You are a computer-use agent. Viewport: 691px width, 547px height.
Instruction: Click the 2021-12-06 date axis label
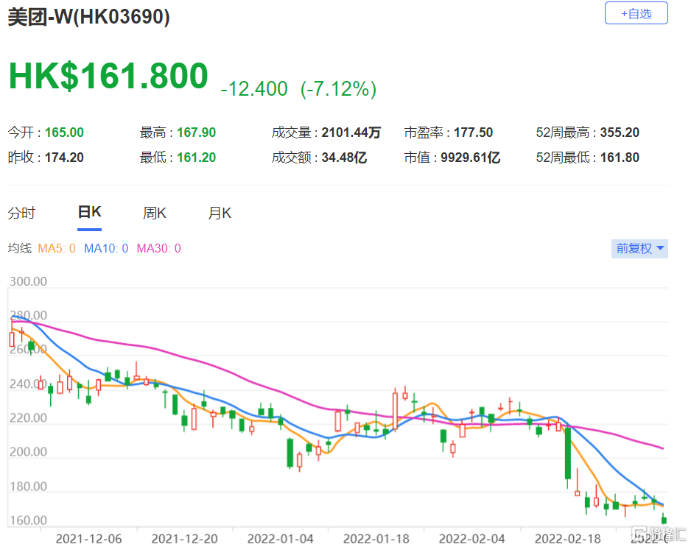[88, 539]
